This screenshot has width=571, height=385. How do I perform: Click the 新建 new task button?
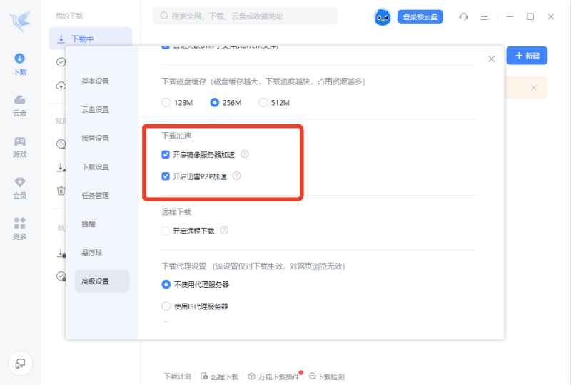coord(527,56)
